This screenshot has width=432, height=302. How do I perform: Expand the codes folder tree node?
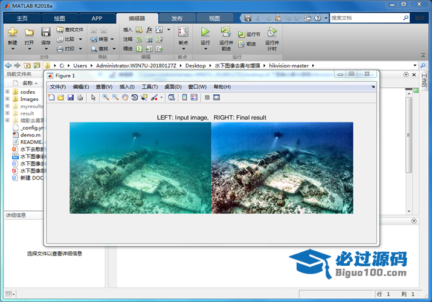[x=7, y=92]
